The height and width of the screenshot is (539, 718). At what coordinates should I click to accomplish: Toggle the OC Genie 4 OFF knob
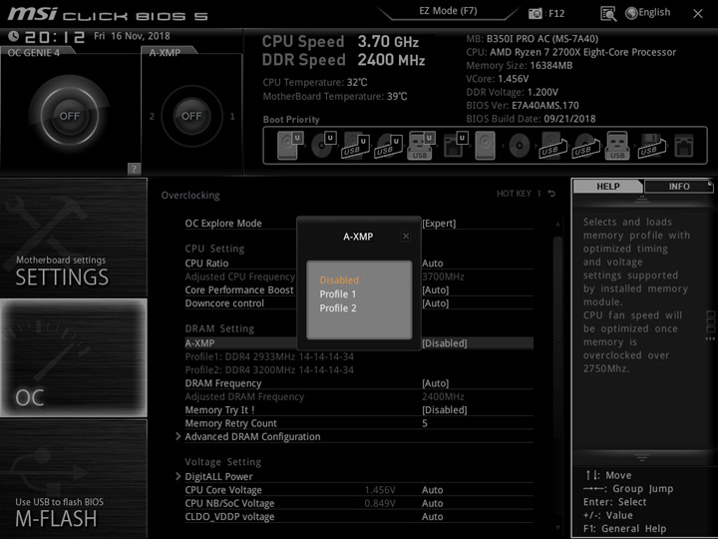tap(69, 116)
